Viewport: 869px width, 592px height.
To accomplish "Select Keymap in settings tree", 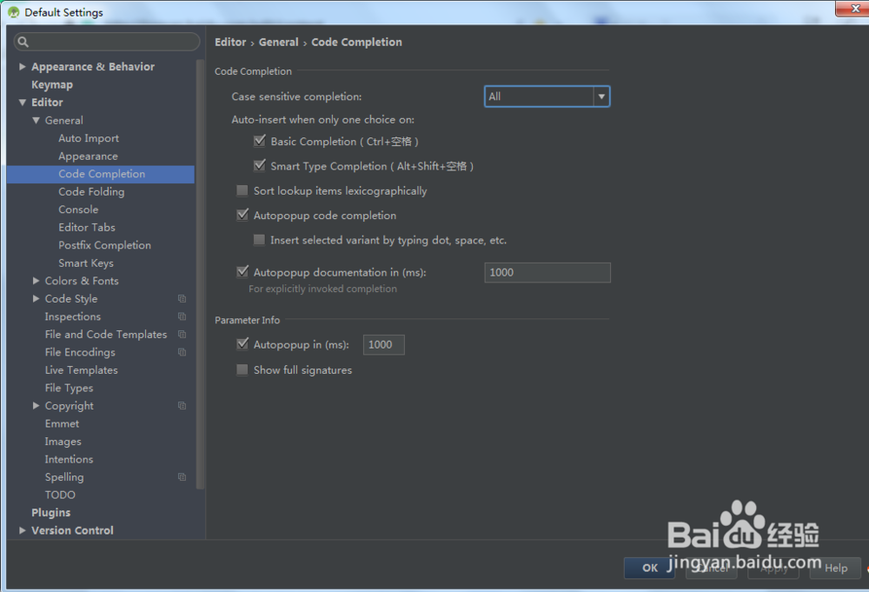I will coord(52,84).
